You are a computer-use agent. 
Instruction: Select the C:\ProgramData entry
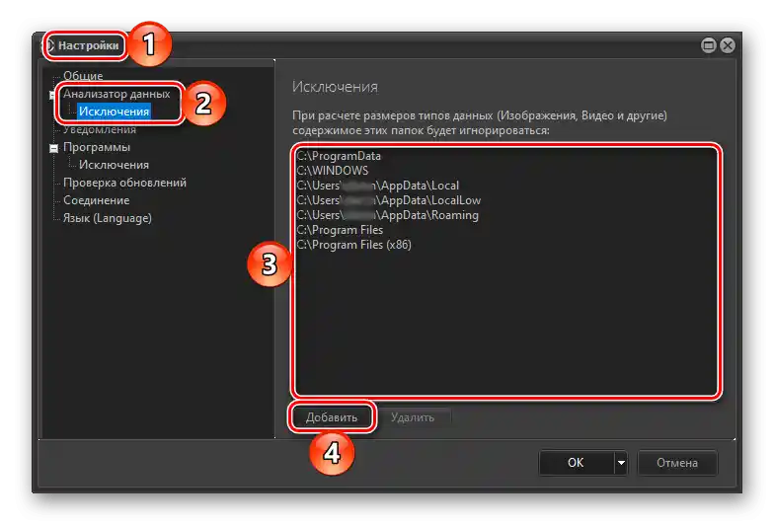(x=339, y=156)
